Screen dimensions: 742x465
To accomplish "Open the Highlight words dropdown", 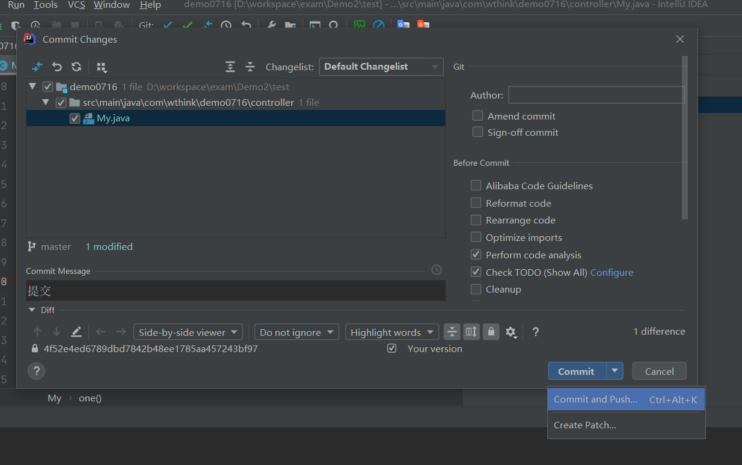I will 392,332.
